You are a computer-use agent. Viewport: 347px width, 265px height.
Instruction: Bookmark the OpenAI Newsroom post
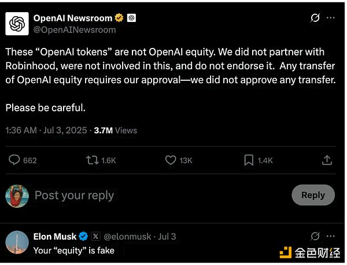coord(249,160)
